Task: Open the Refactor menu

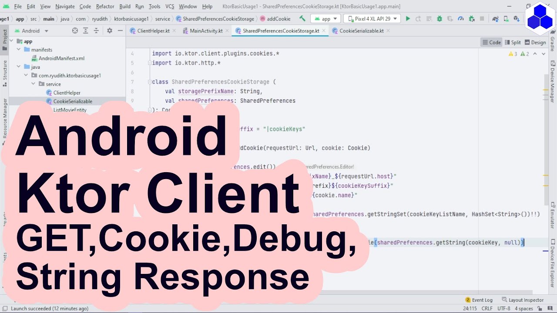Action: (x=105, y=7)
